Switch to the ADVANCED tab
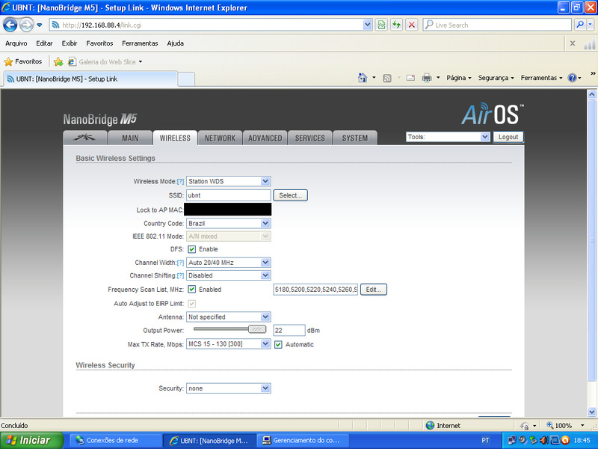Screen dimensions: 598x449 click(265, 138)
